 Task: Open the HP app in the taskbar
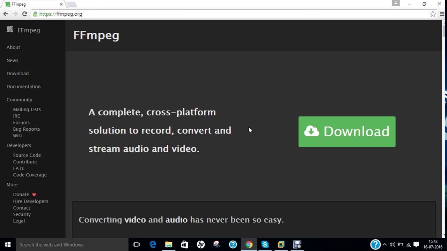201,245
